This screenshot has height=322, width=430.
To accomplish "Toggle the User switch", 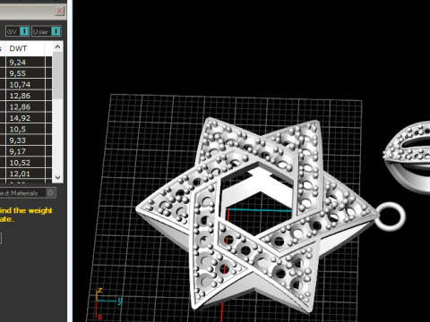I will (47, 31).
